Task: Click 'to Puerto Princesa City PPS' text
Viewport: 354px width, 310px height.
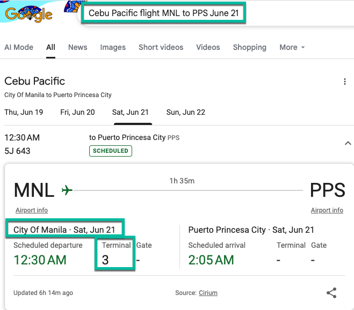Action: pyautogui.click(x=134, y=137)
